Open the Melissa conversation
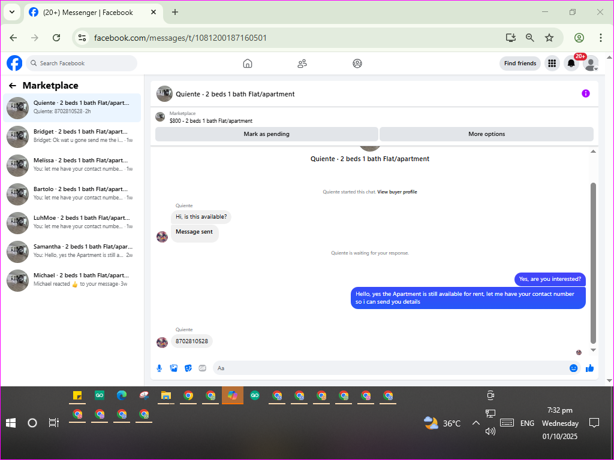The width and height of the screenshot is (614, 460). pyautogui.click(x=72, y=165)
